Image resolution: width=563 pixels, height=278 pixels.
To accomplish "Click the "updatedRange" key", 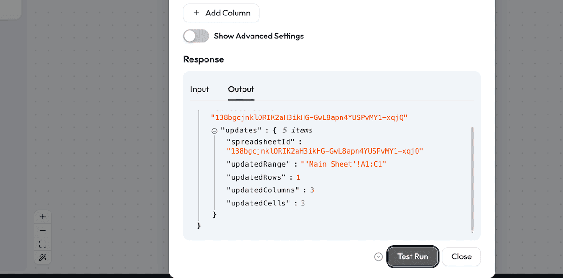I will click(259, 164).
